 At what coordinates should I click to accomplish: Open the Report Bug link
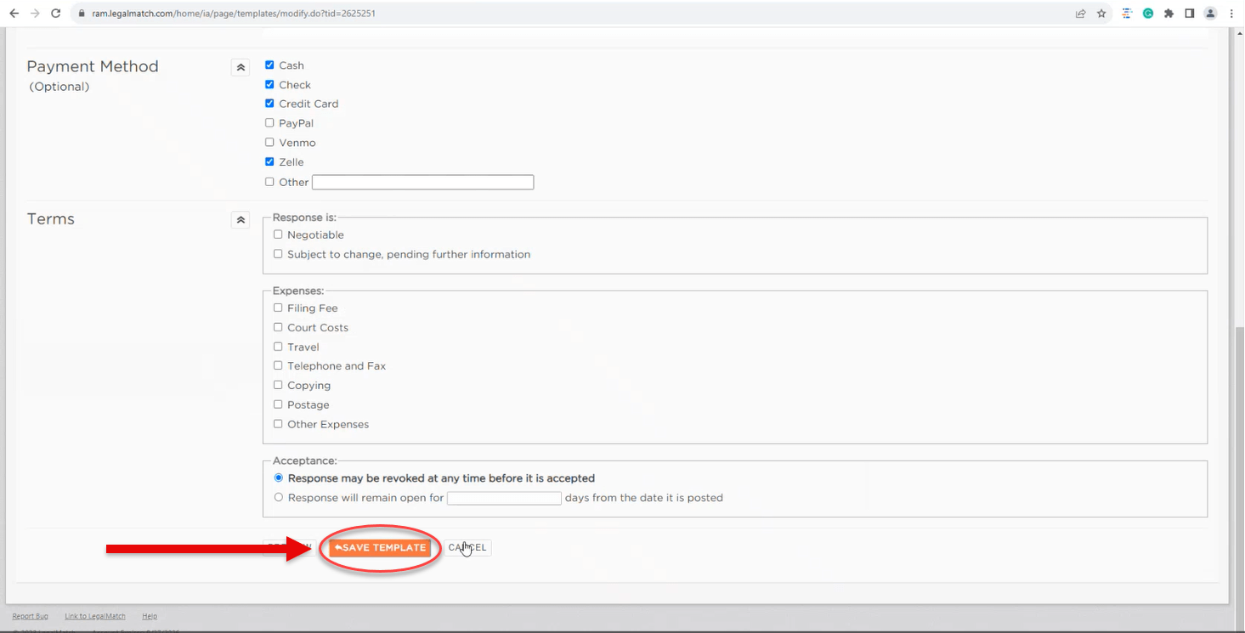tap(30, 616)
